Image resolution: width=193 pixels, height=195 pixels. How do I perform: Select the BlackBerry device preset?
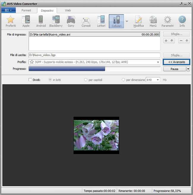pos(56,21)
